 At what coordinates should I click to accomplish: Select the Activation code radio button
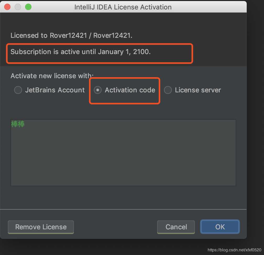click(98, 90)
